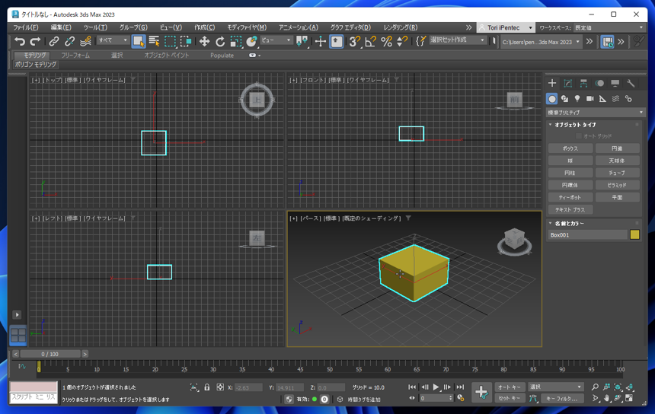
Task: Open the 編集(E) menu
Action: pos(61,27)
